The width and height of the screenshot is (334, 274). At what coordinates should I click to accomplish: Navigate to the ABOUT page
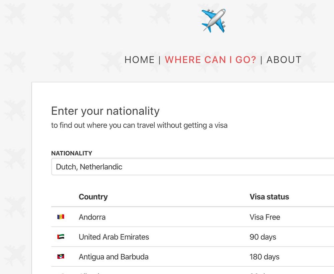tap(284, 60)
